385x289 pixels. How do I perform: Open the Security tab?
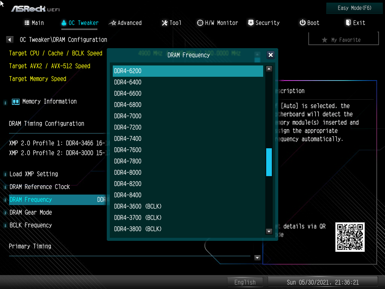[x=264, y=23]
